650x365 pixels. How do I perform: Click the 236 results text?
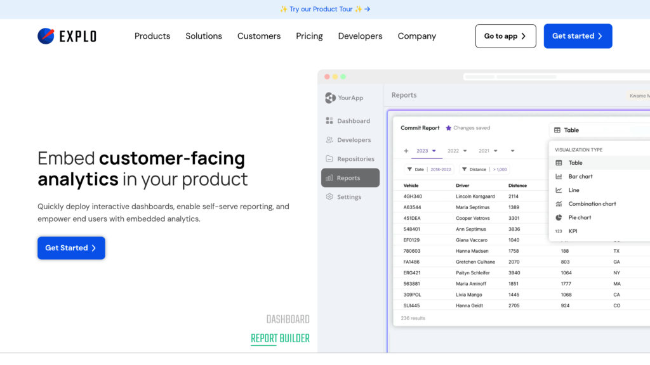coord(413,318)
